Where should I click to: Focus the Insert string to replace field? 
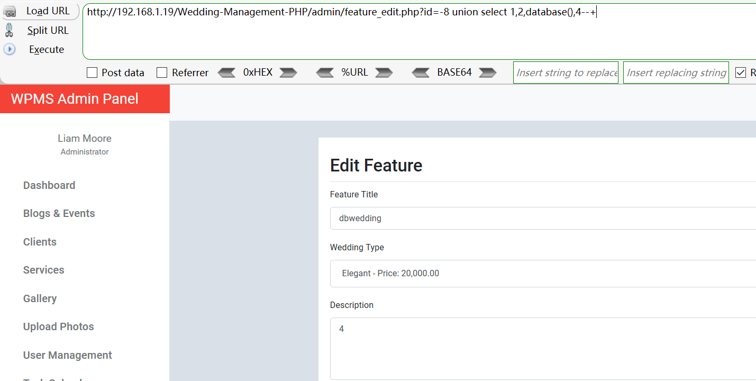pyautogui.click(x=566, y=72)
